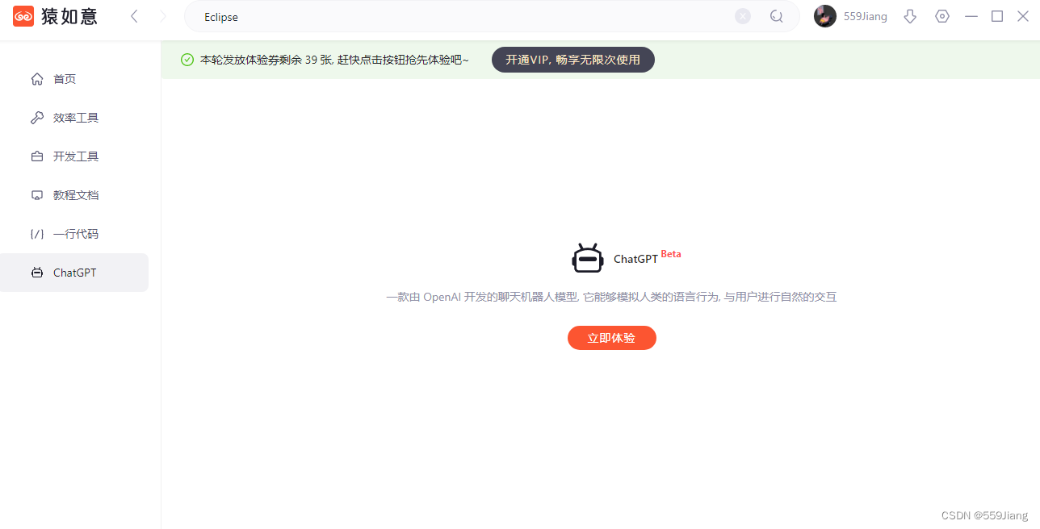Open the hexagon settings icon
The height and width of the screenshot is (529, 1040).
(x=942, y=16)
